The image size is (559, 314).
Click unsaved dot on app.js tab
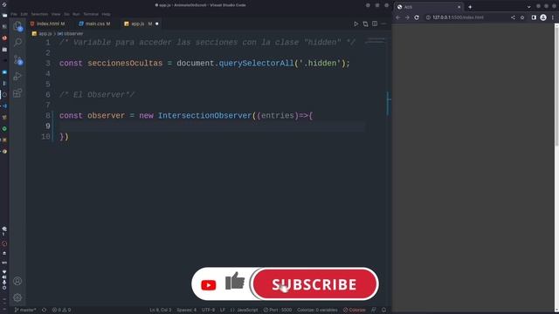tap(157, 24)
